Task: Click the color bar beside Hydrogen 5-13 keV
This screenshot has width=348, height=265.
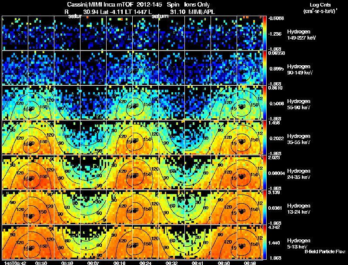Action: click(x=264, y=242)
